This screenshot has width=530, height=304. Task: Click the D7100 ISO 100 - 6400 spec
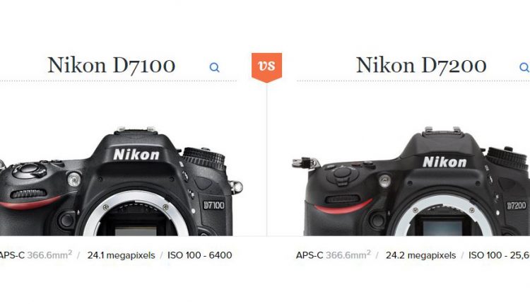click(200, 255)
